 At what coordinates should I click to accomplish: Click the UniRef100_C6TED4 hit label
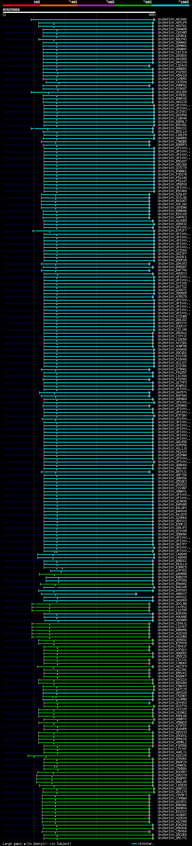[172, 82]
